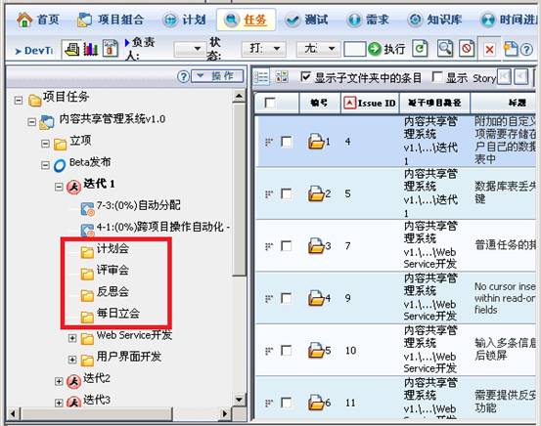Click the red X delete icon

[489, 50]
